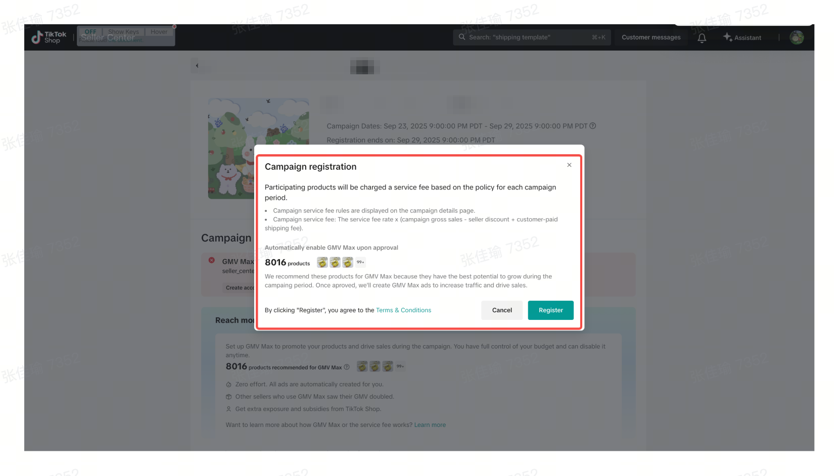This screenshot has width=839, height=476.
Task: Click the GMV Max recommendation info icon
Action: pyautogui.click(x=347, y=367)
